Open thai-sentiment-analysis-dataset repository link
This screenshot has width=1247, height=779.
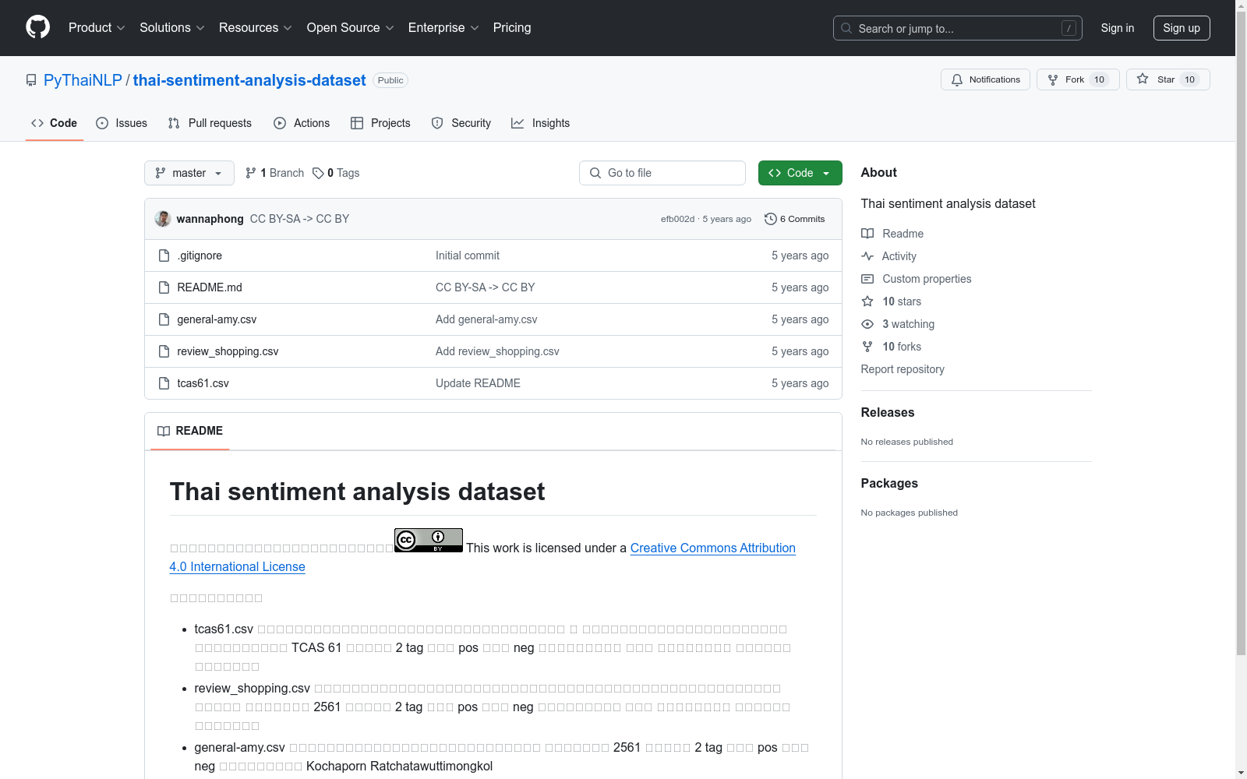249,80
